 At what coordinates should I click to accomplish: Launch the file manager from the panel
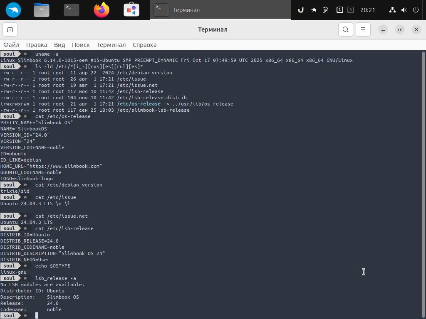click(x=42, y=10)
